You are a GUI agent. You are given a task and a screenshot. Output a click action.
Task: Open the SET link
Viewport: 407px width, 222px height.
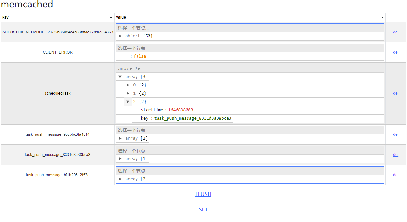coord(203,209)
